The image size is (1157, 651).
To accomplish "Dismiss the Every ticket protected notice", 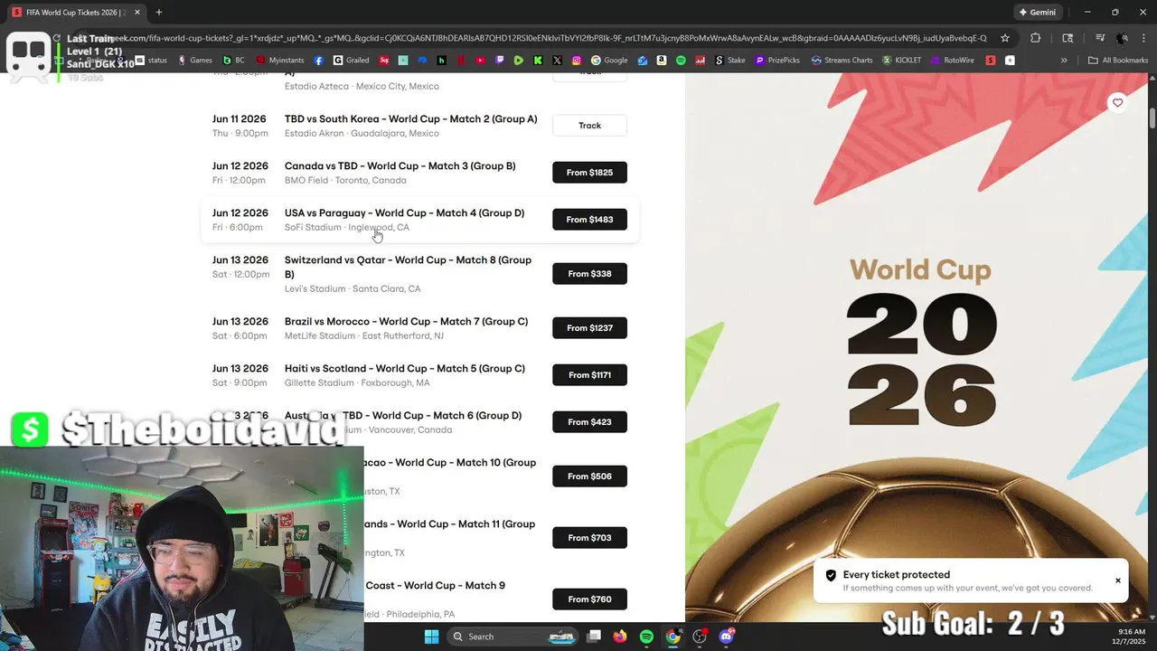I will pos(1118,580).
